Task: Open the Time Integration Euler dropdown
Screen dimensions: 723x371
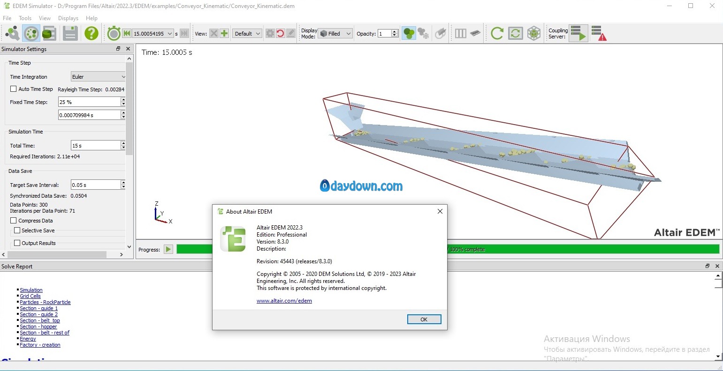Action: [98, 77]
